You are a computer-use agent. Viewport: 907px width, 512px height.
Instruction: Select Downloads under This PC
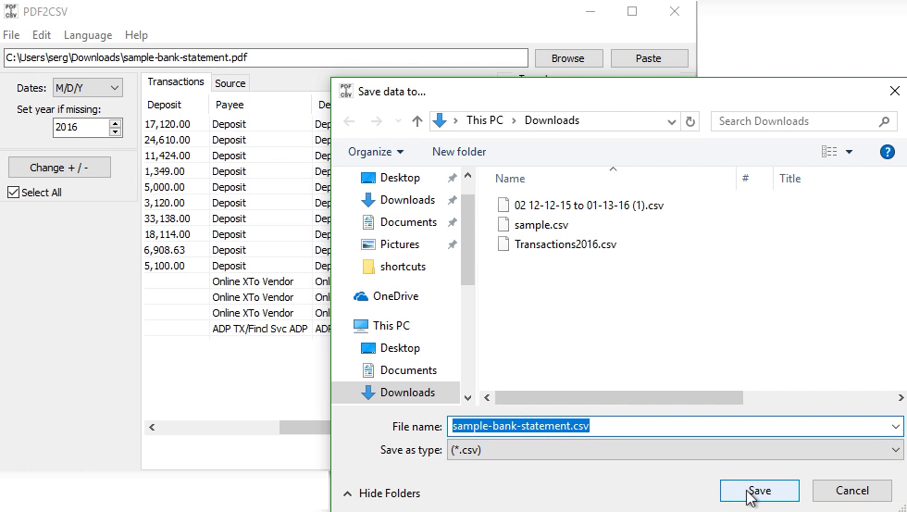tap(396, 393)
